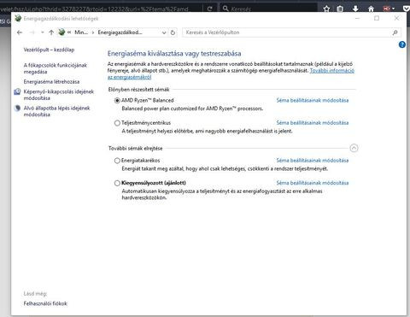Click 'Balanced power plan customized' description text
The width and height of the screenshot is (410, 317).
pos(192,109)
